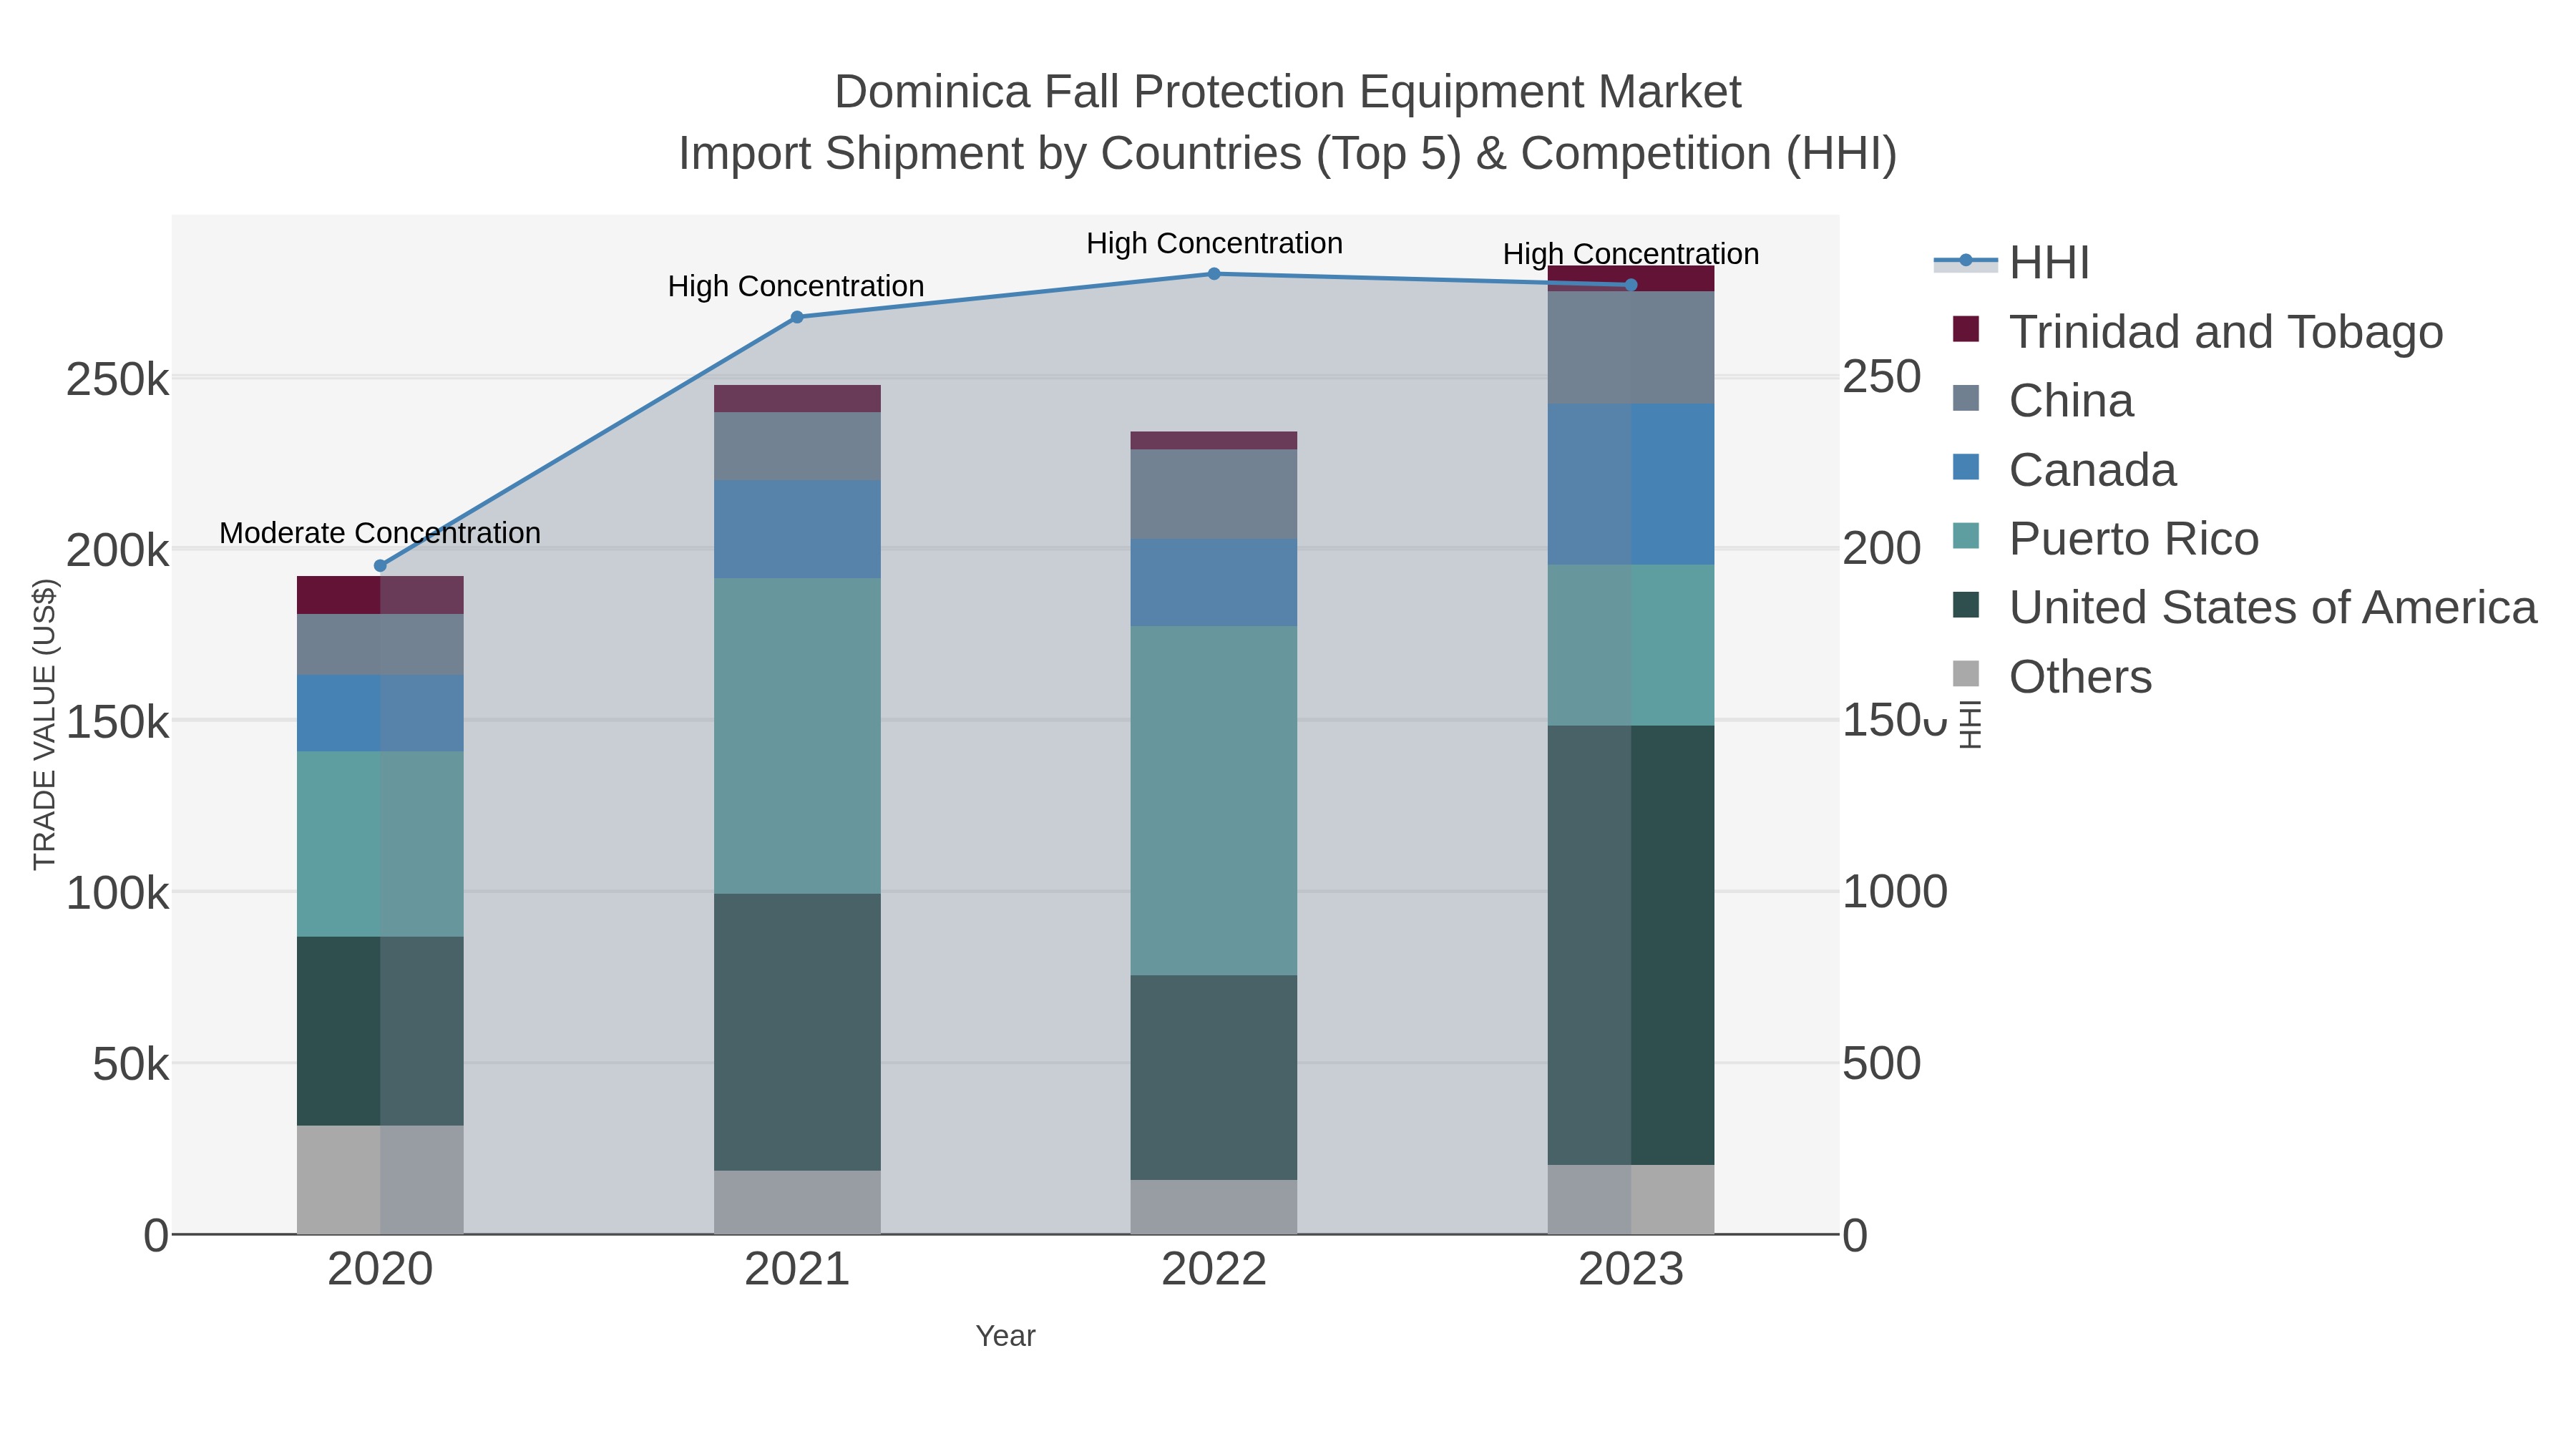The image size is (2576, 1449).
Task: Click the teal Puerto Rico legend swatch
Action: [1966, 536]
